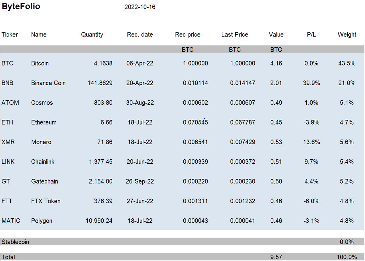Select the Bitcoin name cell

pyautogui.click(x=40, y=63)
